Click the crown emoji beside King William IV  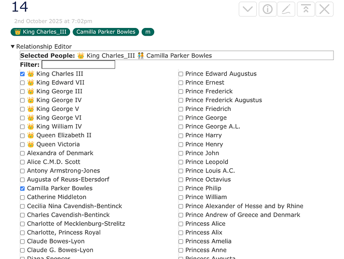point(31,127)
